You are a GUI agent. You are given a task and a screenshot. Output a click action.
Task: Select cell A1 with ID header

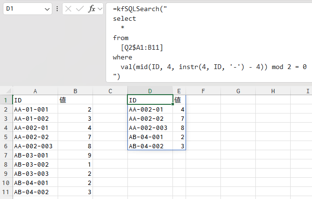(35, 100)
